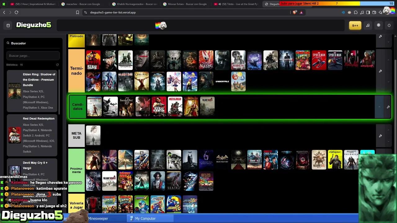Select Hollow Knight Silksong cover in Terminado
The image size is (397, 223).
pyautogui.click(x=206, y=60)
